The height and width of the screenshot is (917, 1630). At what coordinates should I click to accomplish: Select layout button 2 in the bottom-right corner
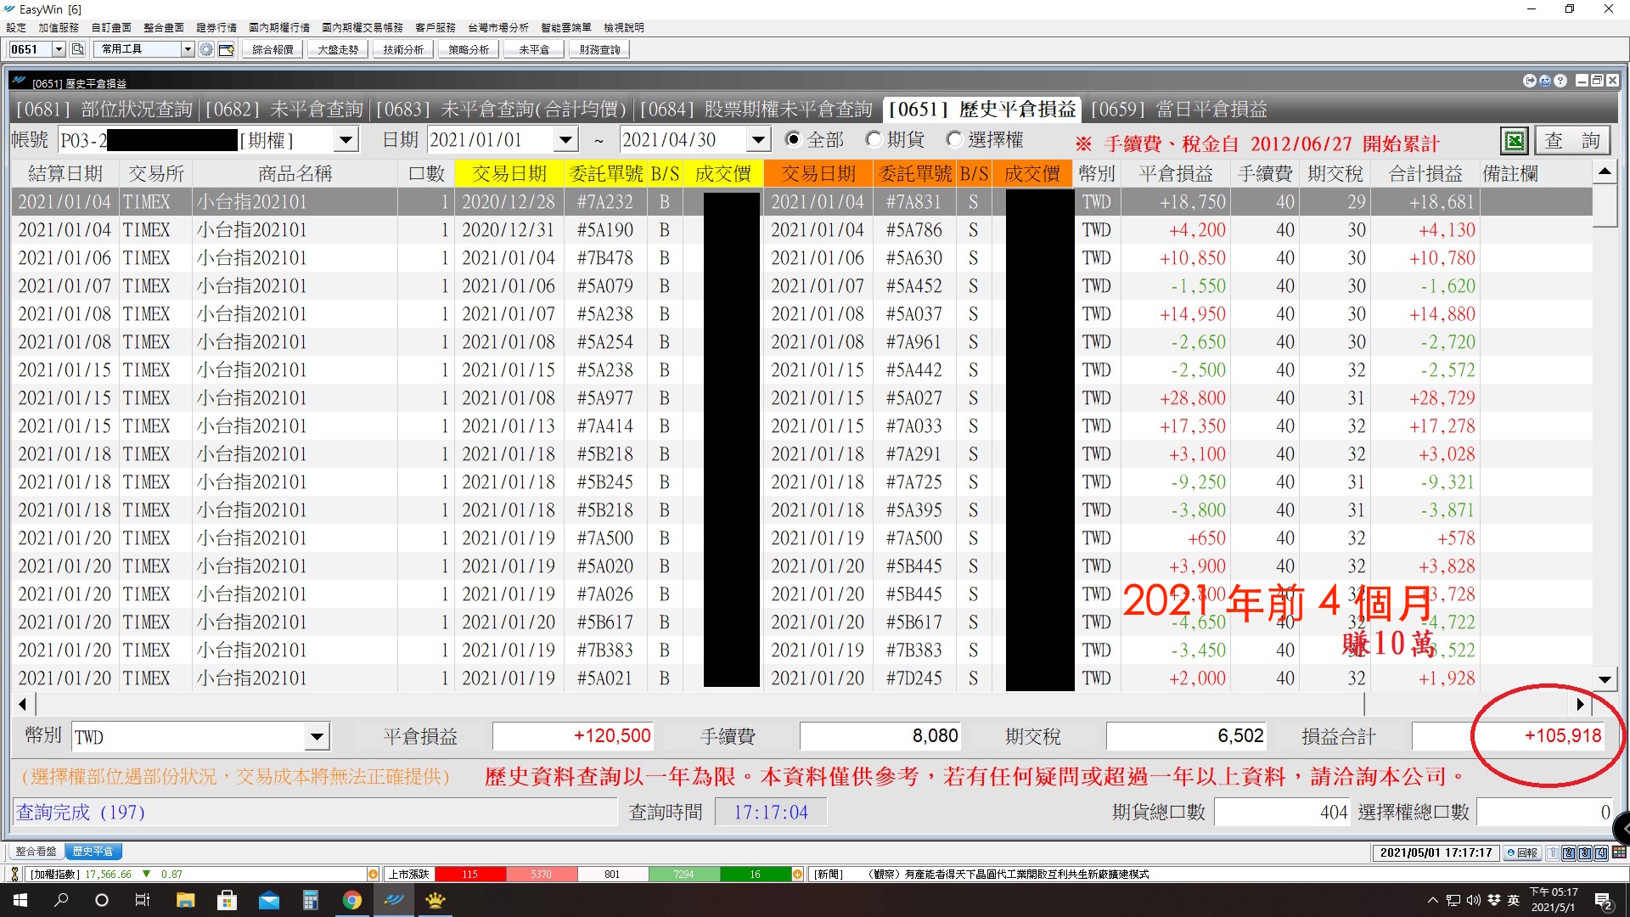(1569, 852)
